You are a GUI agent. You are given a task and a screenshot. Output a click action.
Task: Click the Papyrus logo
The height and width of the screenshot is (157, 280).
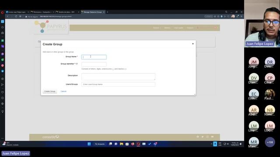[51, 27]
